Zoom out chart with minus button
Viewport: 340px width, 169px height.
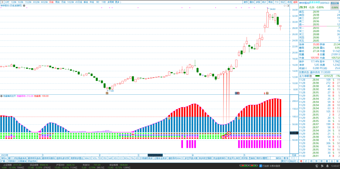coord(296,158)
